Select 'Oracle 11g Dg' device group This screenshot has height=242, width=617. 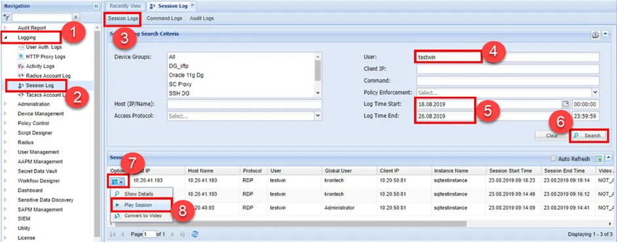[x=186, y=75]
